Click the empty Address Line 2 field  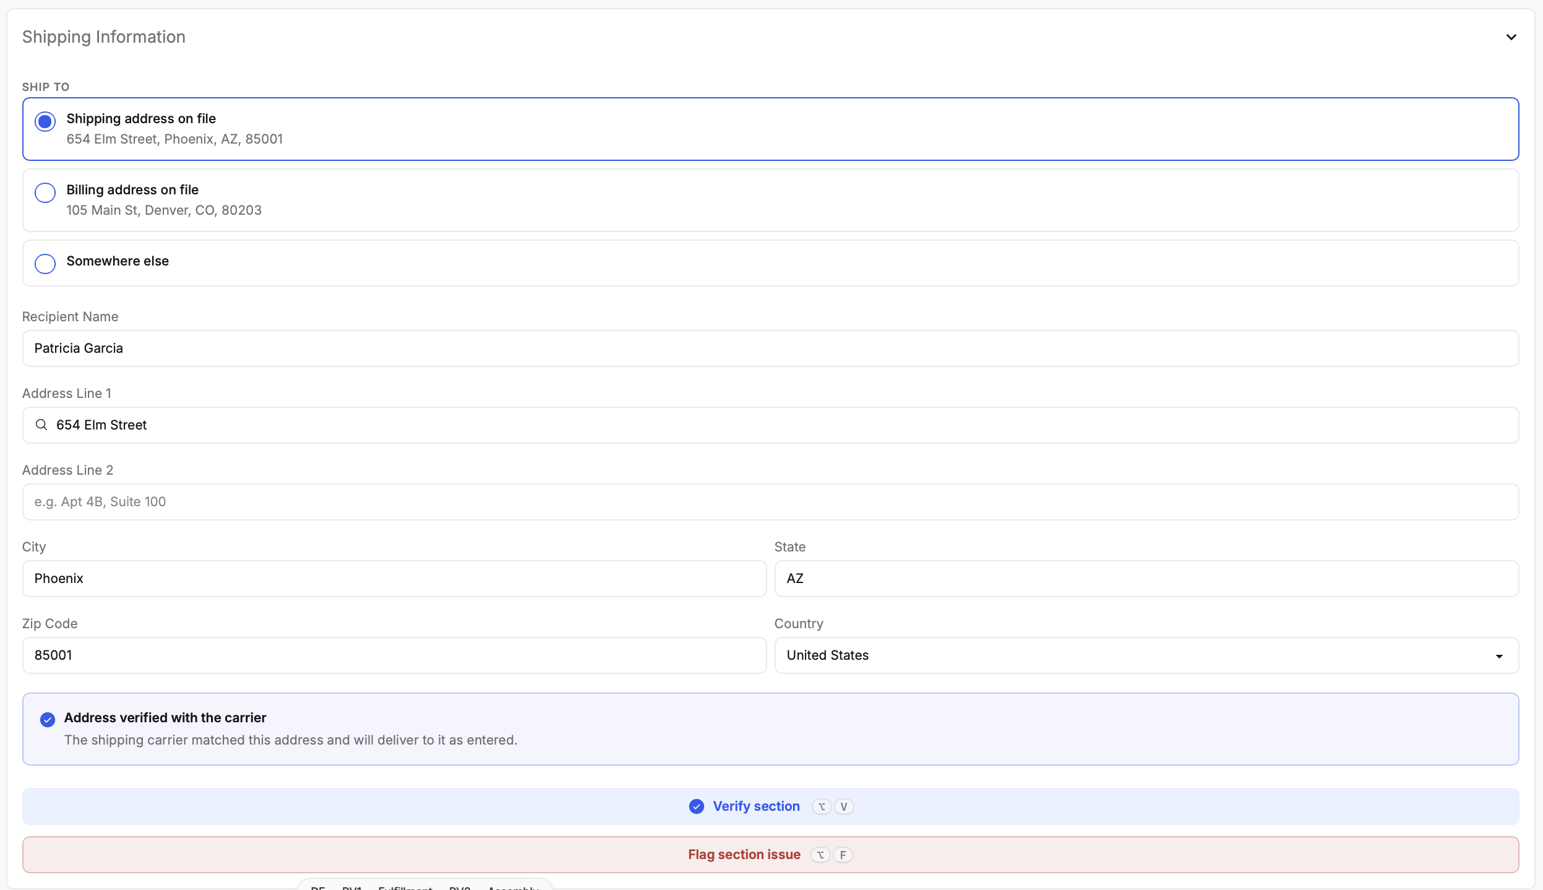pyautogui.click(x=770, y=502)
